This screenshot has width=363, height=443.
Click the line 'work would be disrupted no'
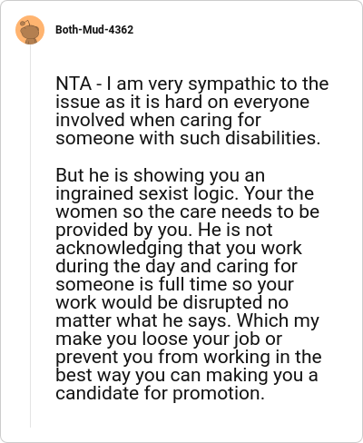click(172, 302)
